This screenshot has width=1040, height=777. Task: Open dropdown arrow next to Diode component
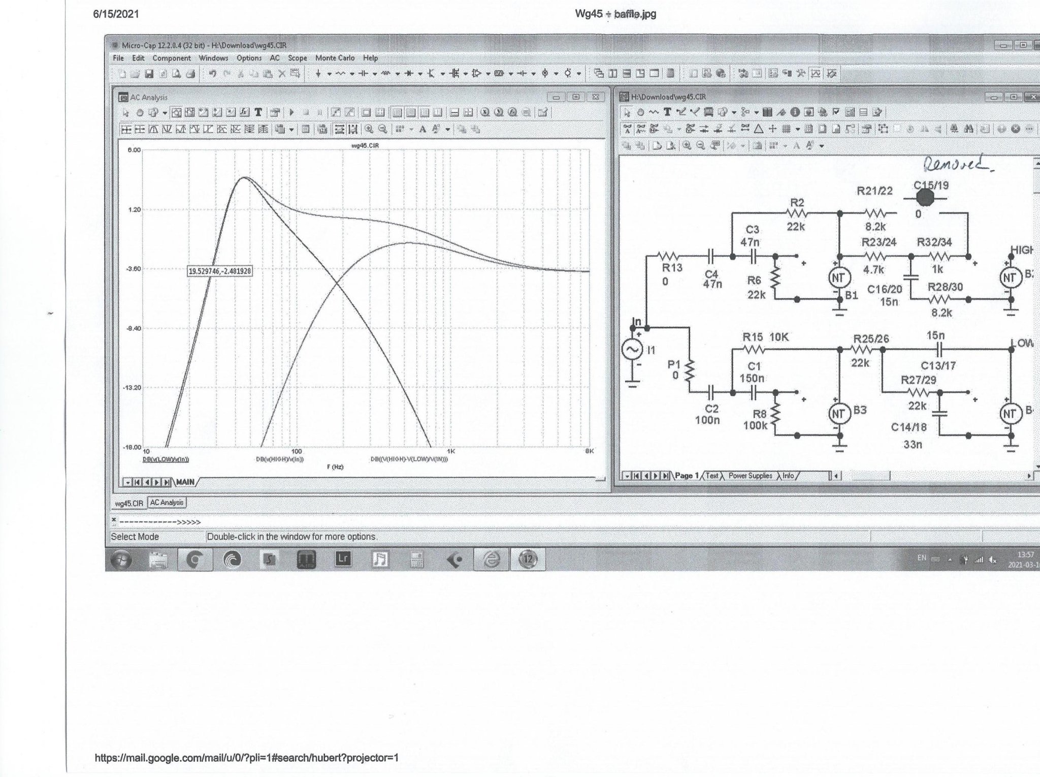(x=420, y=74)
